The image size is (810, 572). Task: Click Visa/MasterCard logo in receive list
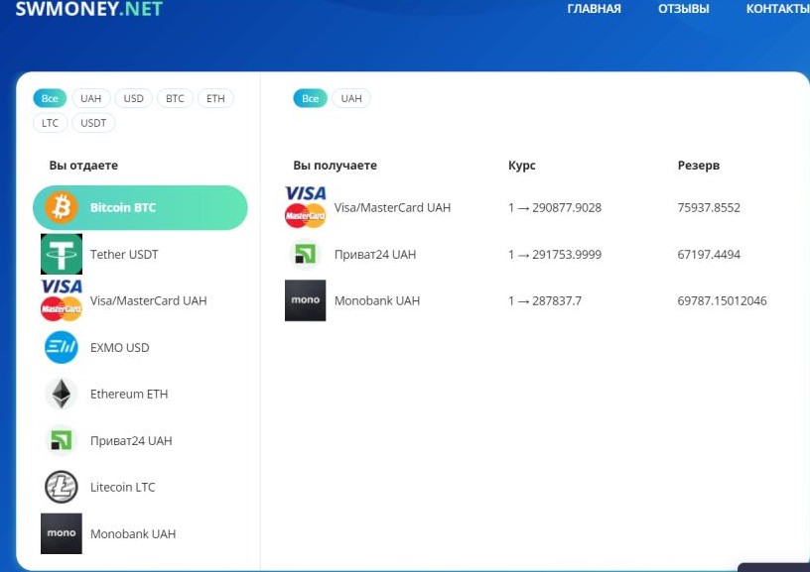[x=306, y=207]
